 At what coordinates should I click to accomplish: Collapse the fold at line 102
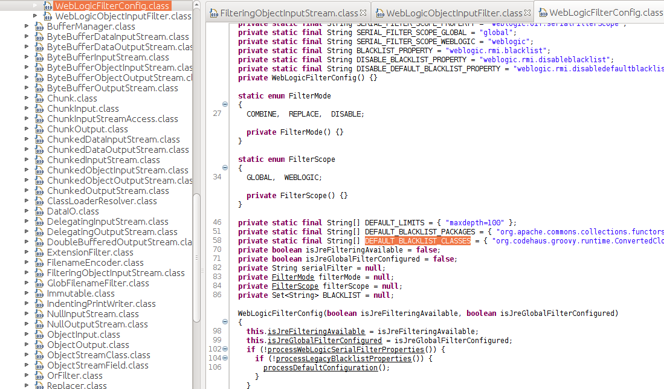pos(225,349)
